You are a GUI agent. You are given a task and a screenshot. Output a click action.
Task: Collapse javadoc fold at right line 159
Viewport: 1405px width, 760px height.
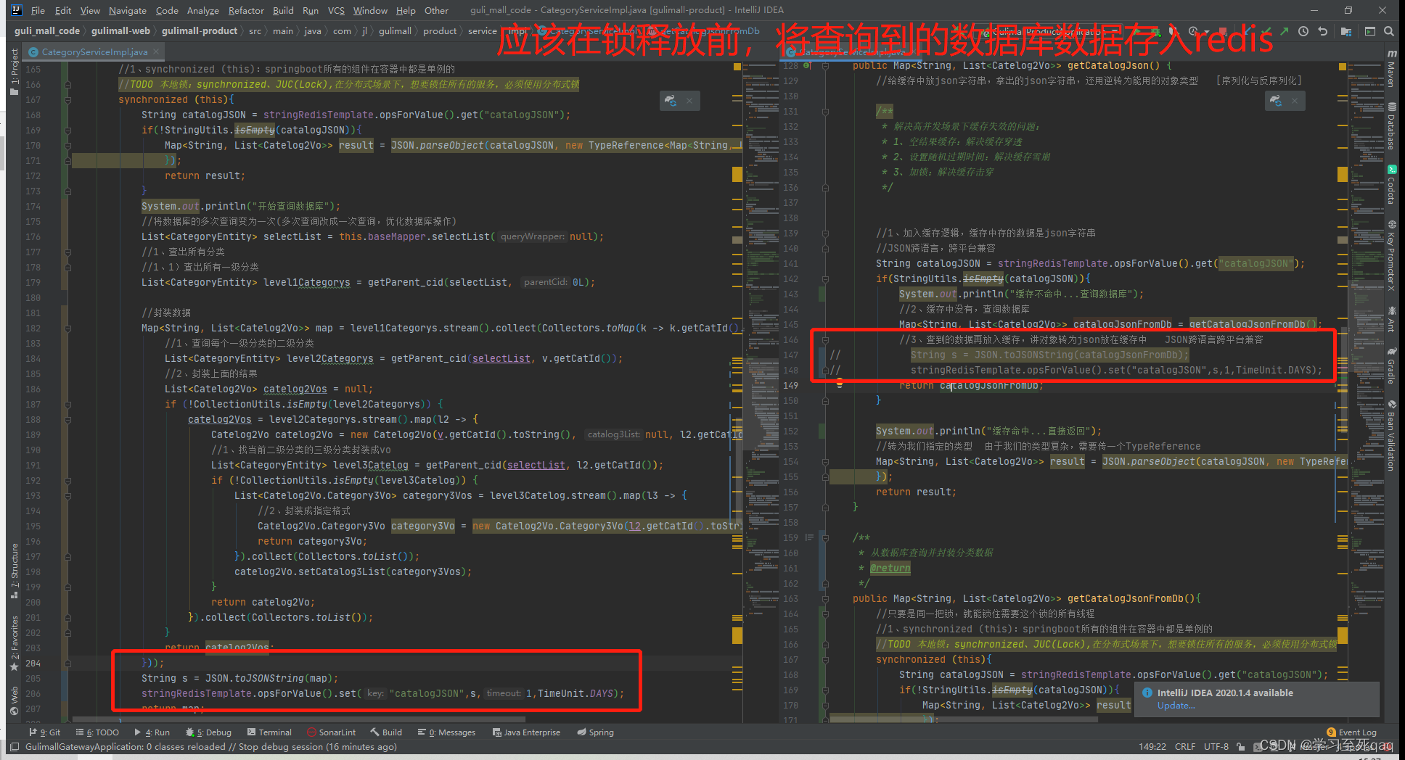tap(825, 538)
